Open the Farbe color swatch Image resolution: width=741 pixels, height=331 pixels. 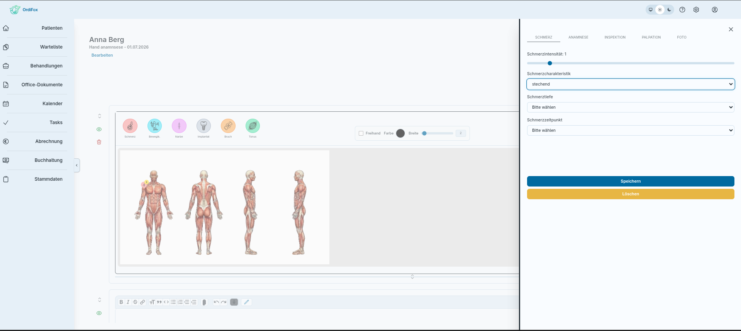click(x=400, y=133)
